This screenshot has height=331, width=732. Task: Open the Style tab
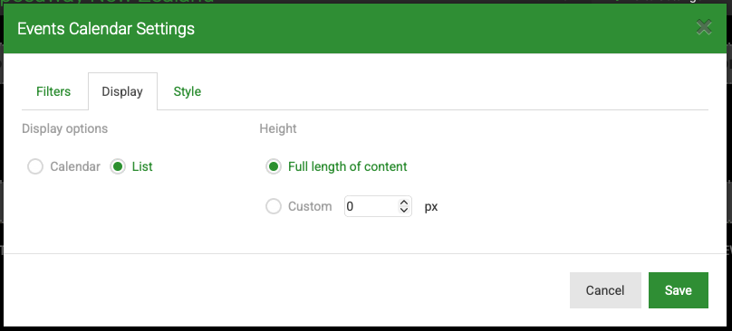pyautogui.click(x=188, y=91)
